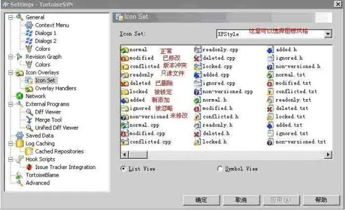
Task: Select the List View radio button
Action: tap(123, 169)
